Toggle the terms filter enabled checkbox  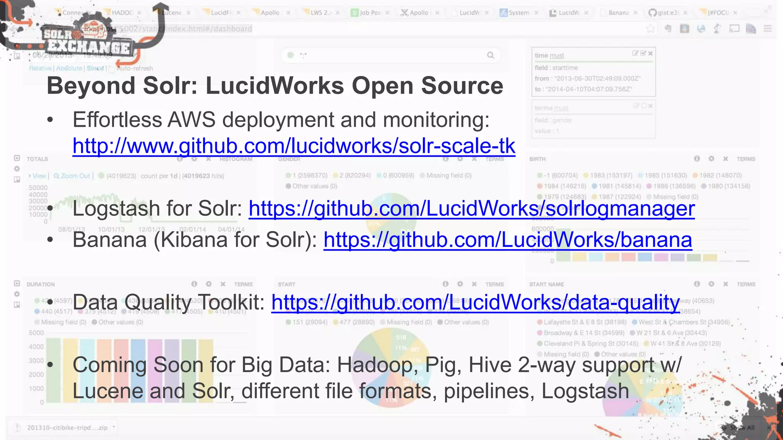coord(644,105)
